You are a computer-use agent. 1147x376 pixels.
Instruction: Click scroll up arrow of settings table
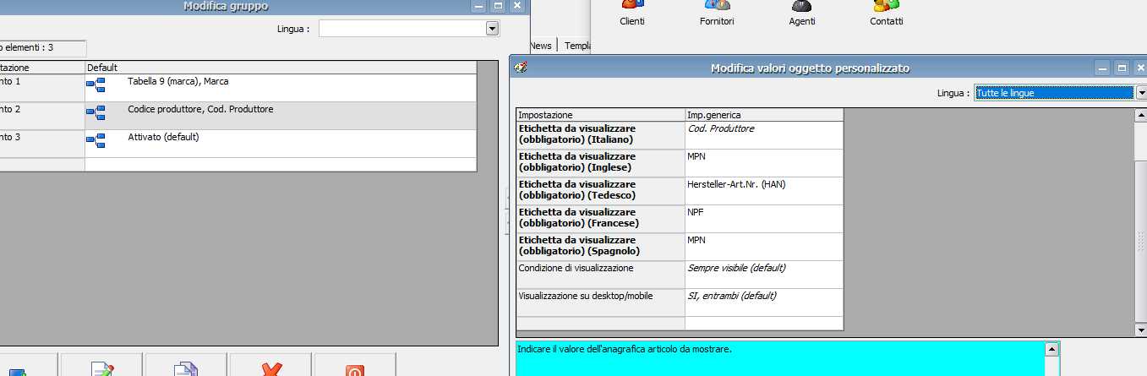click(x=1140, y=116)
